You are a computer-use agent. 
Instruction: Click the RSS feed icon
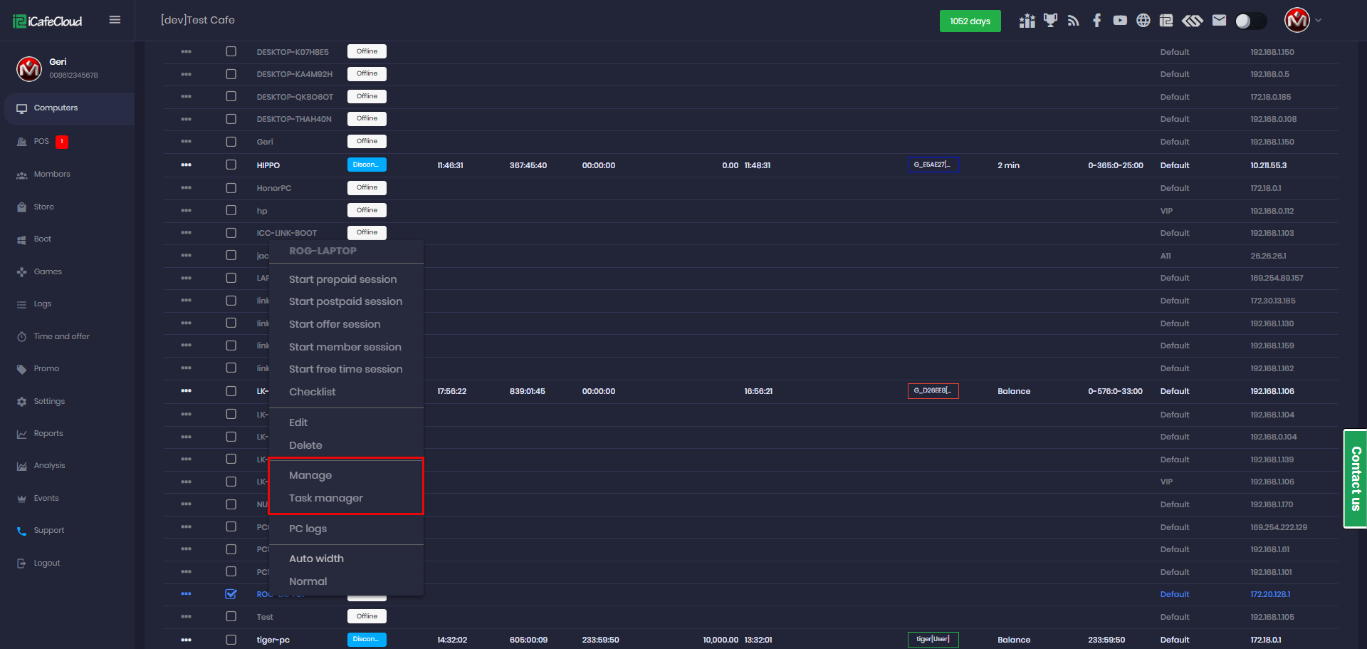coord(1073,21)
